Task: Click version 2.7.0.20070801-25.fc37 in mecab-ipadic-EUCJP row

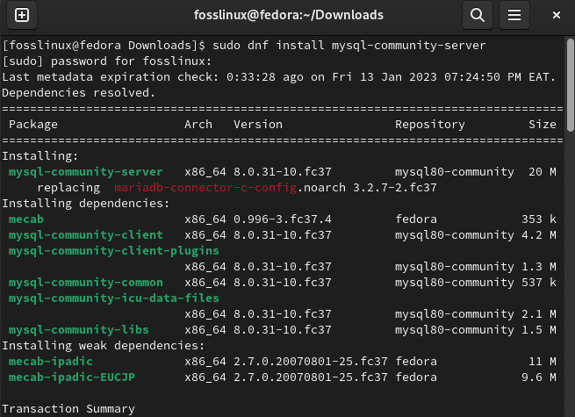Action: [311, 377]
